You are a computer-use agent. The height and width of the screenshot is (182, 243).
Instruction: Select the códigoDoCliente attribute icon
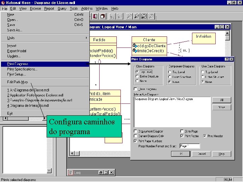135,45
